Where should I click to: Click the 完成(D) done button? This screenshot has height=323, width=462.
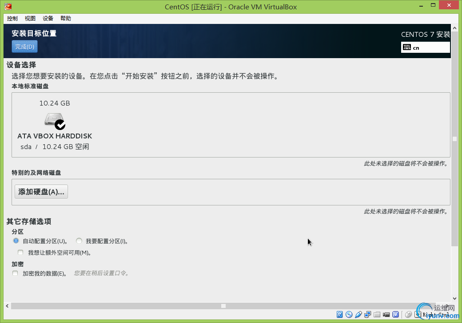tap(25, 47)
